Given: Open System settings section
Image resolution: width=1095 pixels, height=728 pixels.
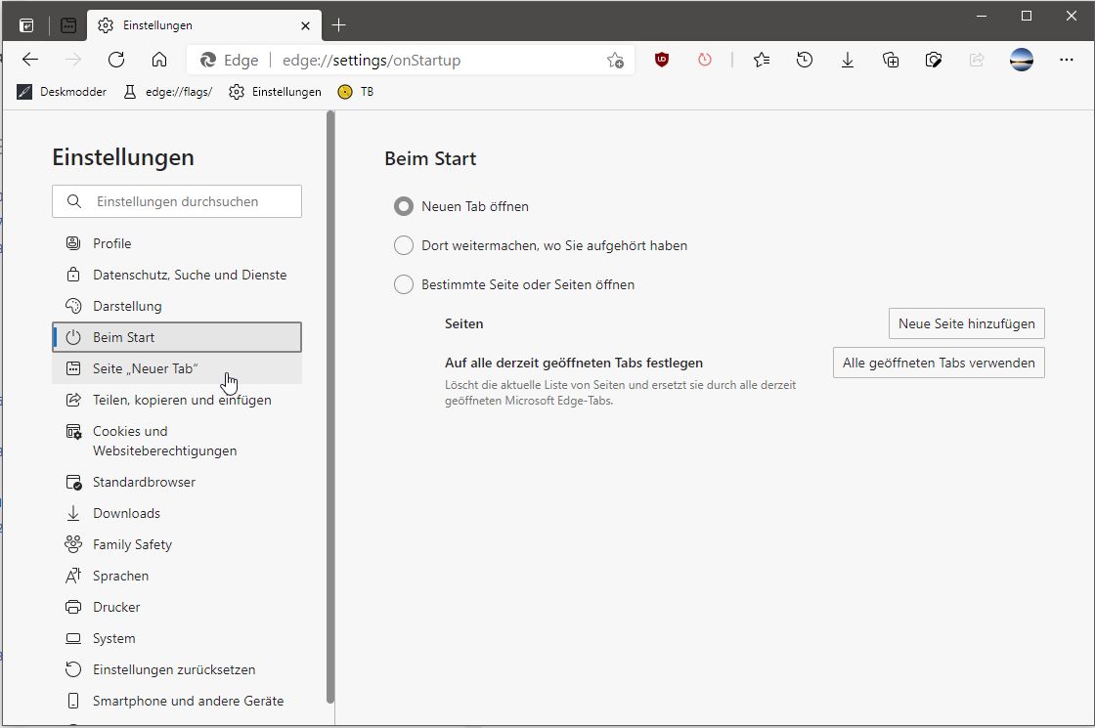Looking at the screenshot, I should (x=177, y=639).
